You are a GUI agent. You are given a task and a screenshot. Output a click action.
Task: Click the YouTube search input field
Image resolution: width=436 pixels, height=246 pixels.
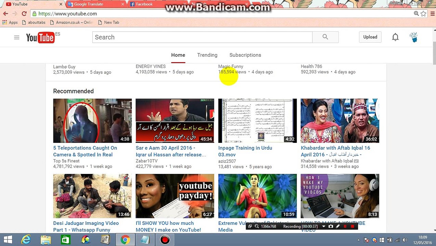202,37
